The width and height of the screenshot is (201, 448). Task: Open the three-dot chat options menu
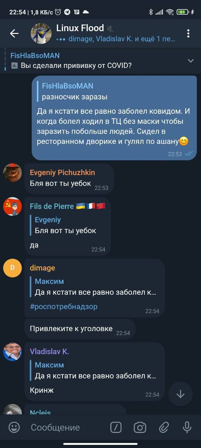(x=188, y=34)
